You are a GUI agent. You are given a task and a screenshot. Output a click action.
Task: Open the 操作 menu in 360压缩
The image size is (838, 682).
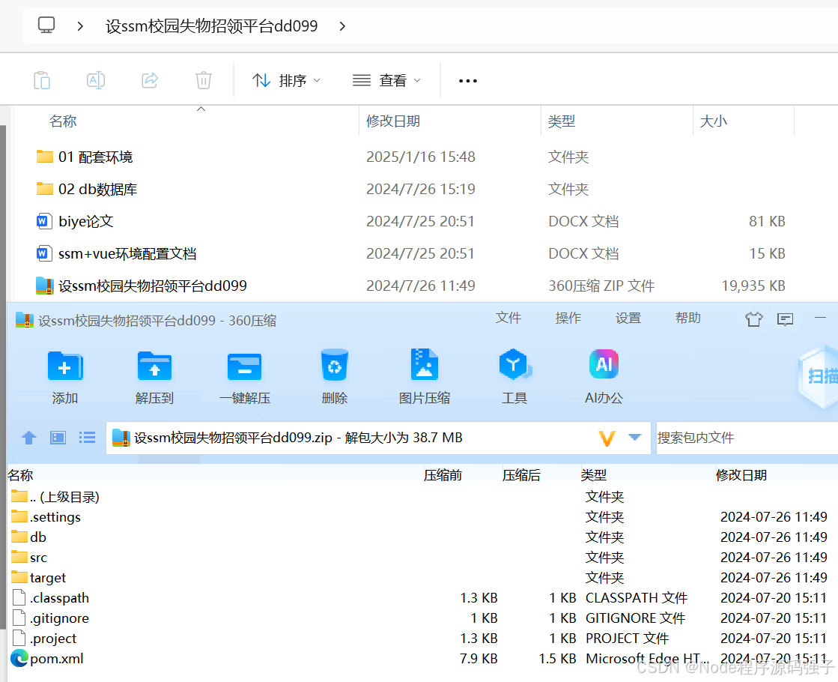tap(568, 318)
